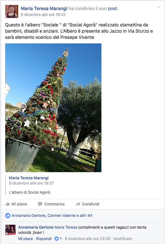Click the 9 dicembre 19:37 timestamp
165x244 pixels.
point(31,183)
